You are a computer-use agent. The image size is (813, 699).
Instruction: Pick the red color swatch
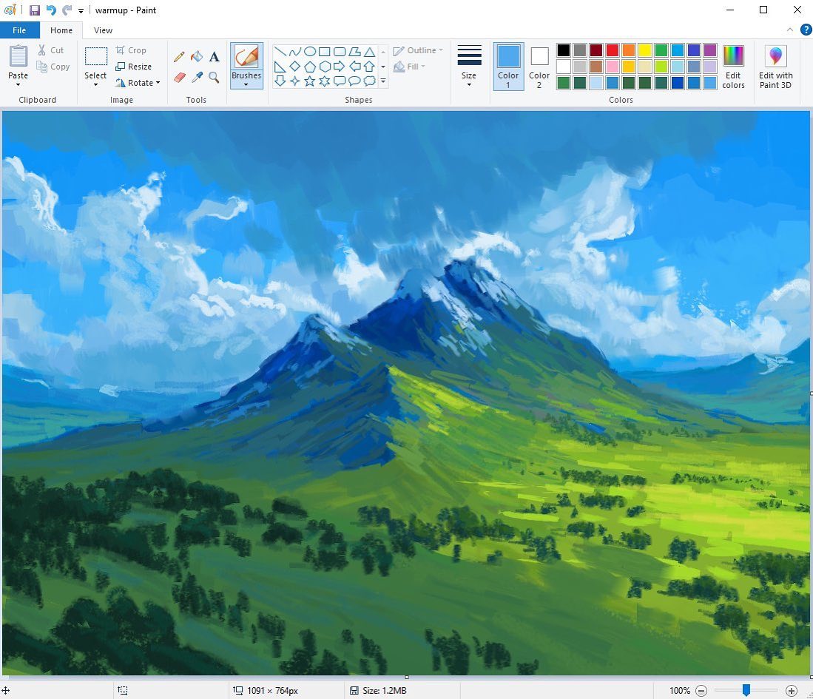coord(613,50)
